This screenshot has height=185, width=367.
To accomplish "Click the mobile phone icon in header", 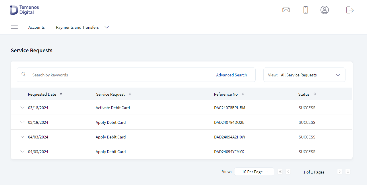I will click(x=306, y=10).
